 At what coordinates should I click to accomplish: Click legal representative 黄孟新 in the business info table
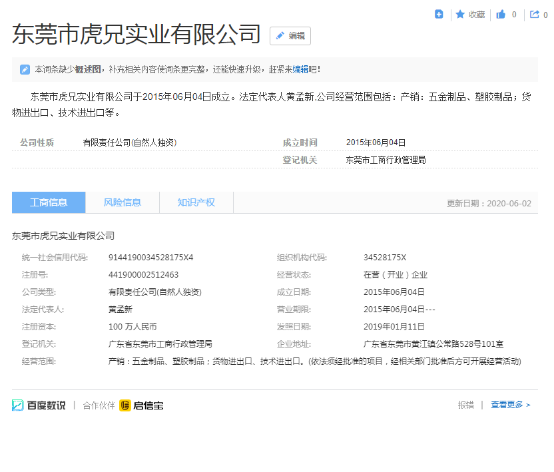click(x=121, y=310)
